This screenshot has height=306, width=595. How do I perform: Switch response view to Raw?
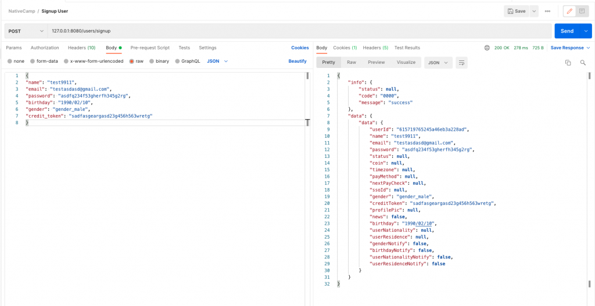(352, 62)
